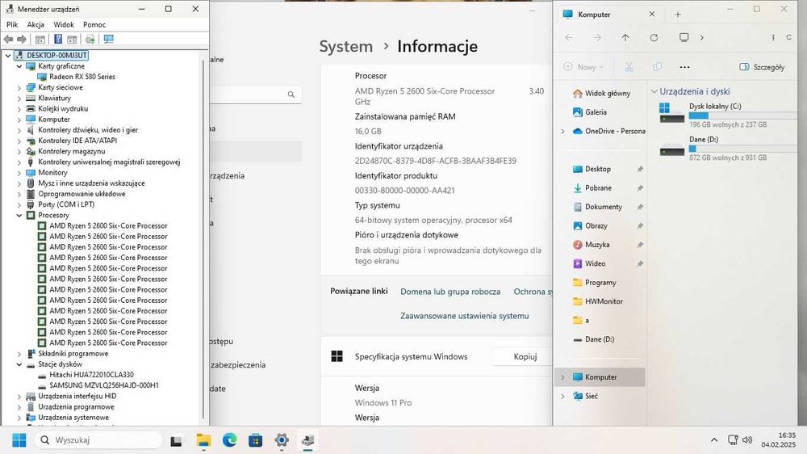The image size is (807, 454).
Task: Open Microsoft Store from taskbar
Action: pos(255,440)
